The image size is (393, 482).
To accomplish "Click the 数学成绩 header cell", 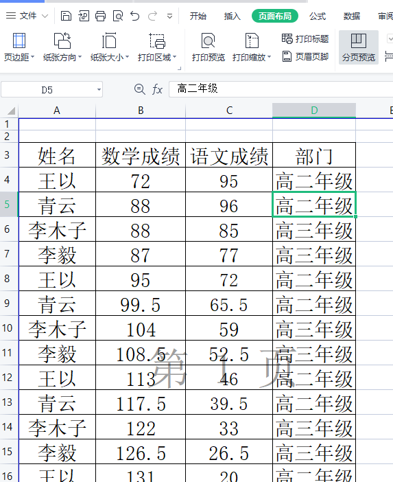I will click(141, 155).
